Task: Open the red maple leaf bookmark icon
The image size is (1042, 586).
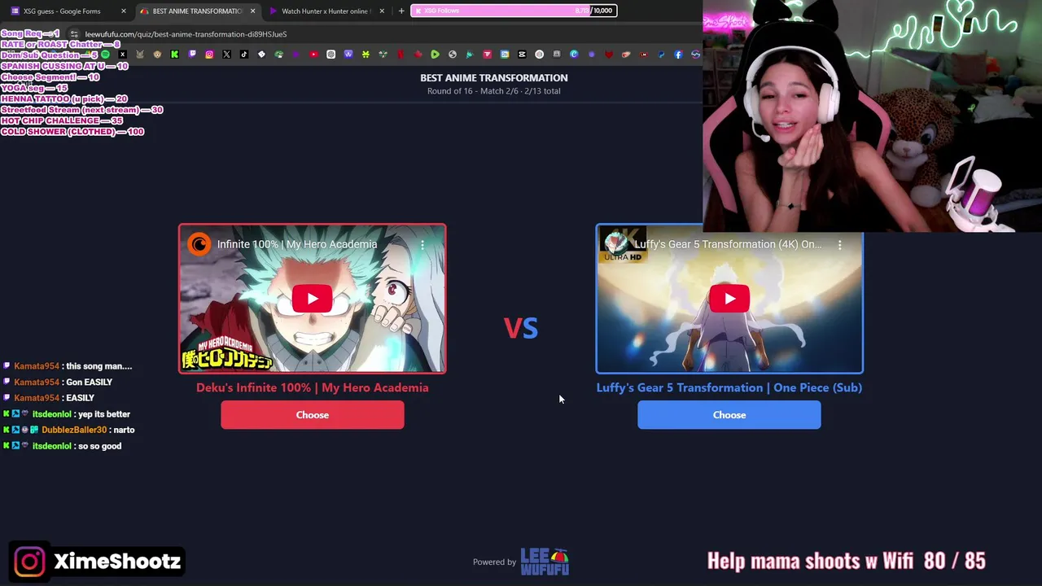Action: click(418, 55)
